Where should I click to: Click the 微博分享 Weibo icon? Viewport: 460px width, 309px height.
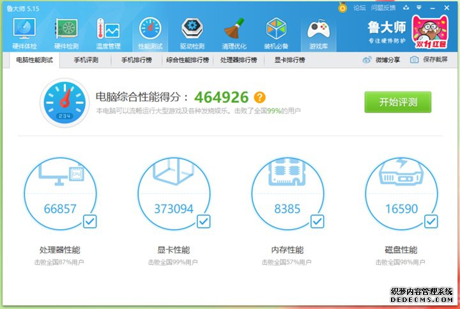(x=367, y=60)
